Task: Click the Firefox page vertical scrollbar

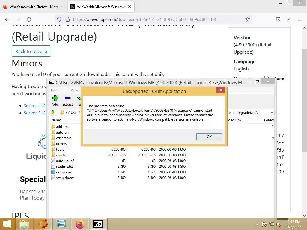Action: coord(304,100)
